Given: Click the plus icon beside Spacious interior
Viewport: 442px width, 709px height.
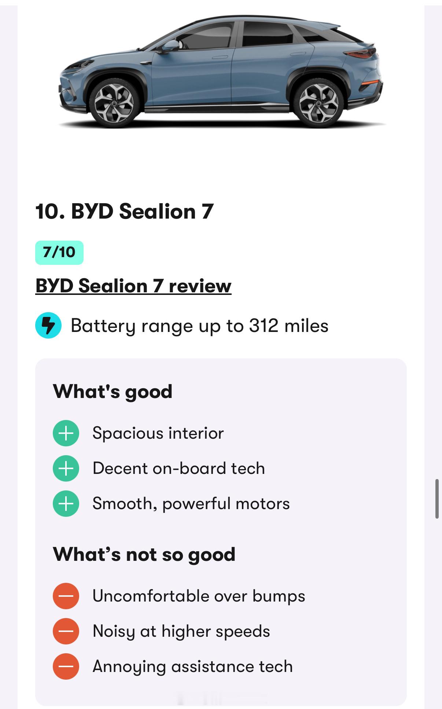Looking at the screenshot, I should coord(66,433).
